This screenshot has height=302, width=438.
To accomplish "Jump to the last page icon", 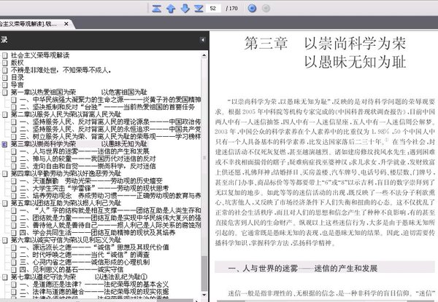I will click(x=199, y=9).
